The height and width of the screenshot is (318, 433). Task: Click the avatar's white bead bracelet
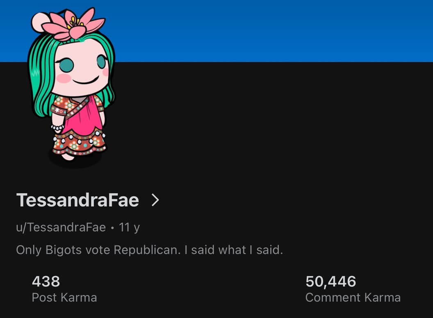tap(57, 128)
